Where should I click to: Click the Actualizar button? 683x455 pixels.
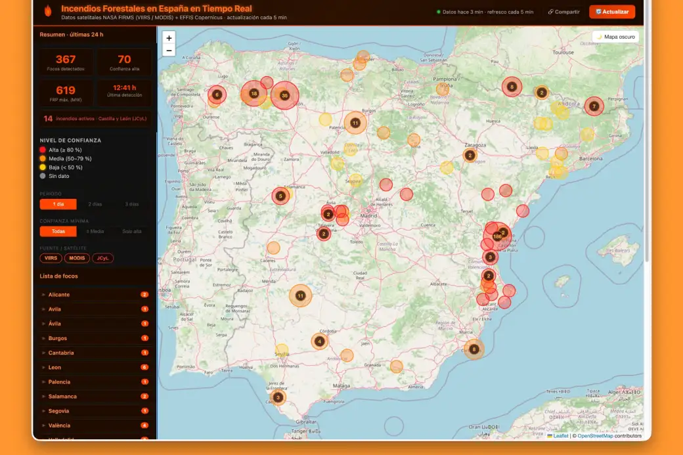pos(612,12)
